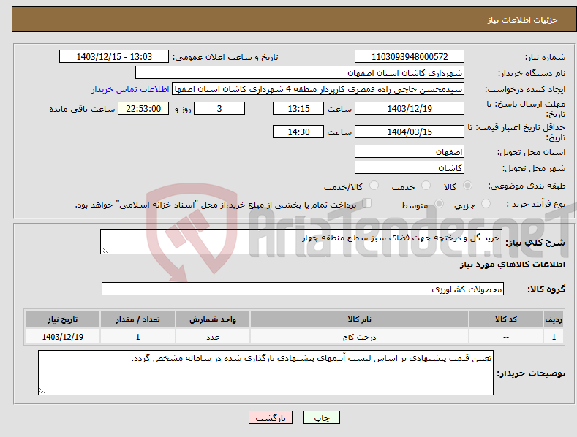The width and height of the screenshot is (577, 437).
Task: Click the response deadline date 1403/12/19 field
Action: (410, 108)
